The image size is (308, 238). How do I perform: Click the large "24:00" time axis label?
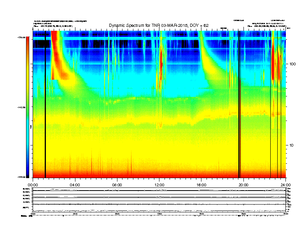[x=285, y=185]
